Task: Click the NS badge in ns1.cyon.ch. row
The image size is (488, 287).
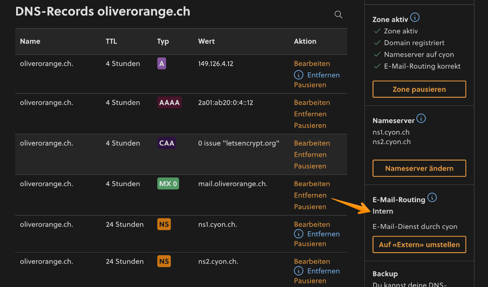Action: (x=164, y=224)
